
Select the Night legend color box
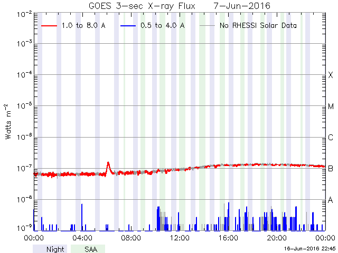(x=50, y=249)
